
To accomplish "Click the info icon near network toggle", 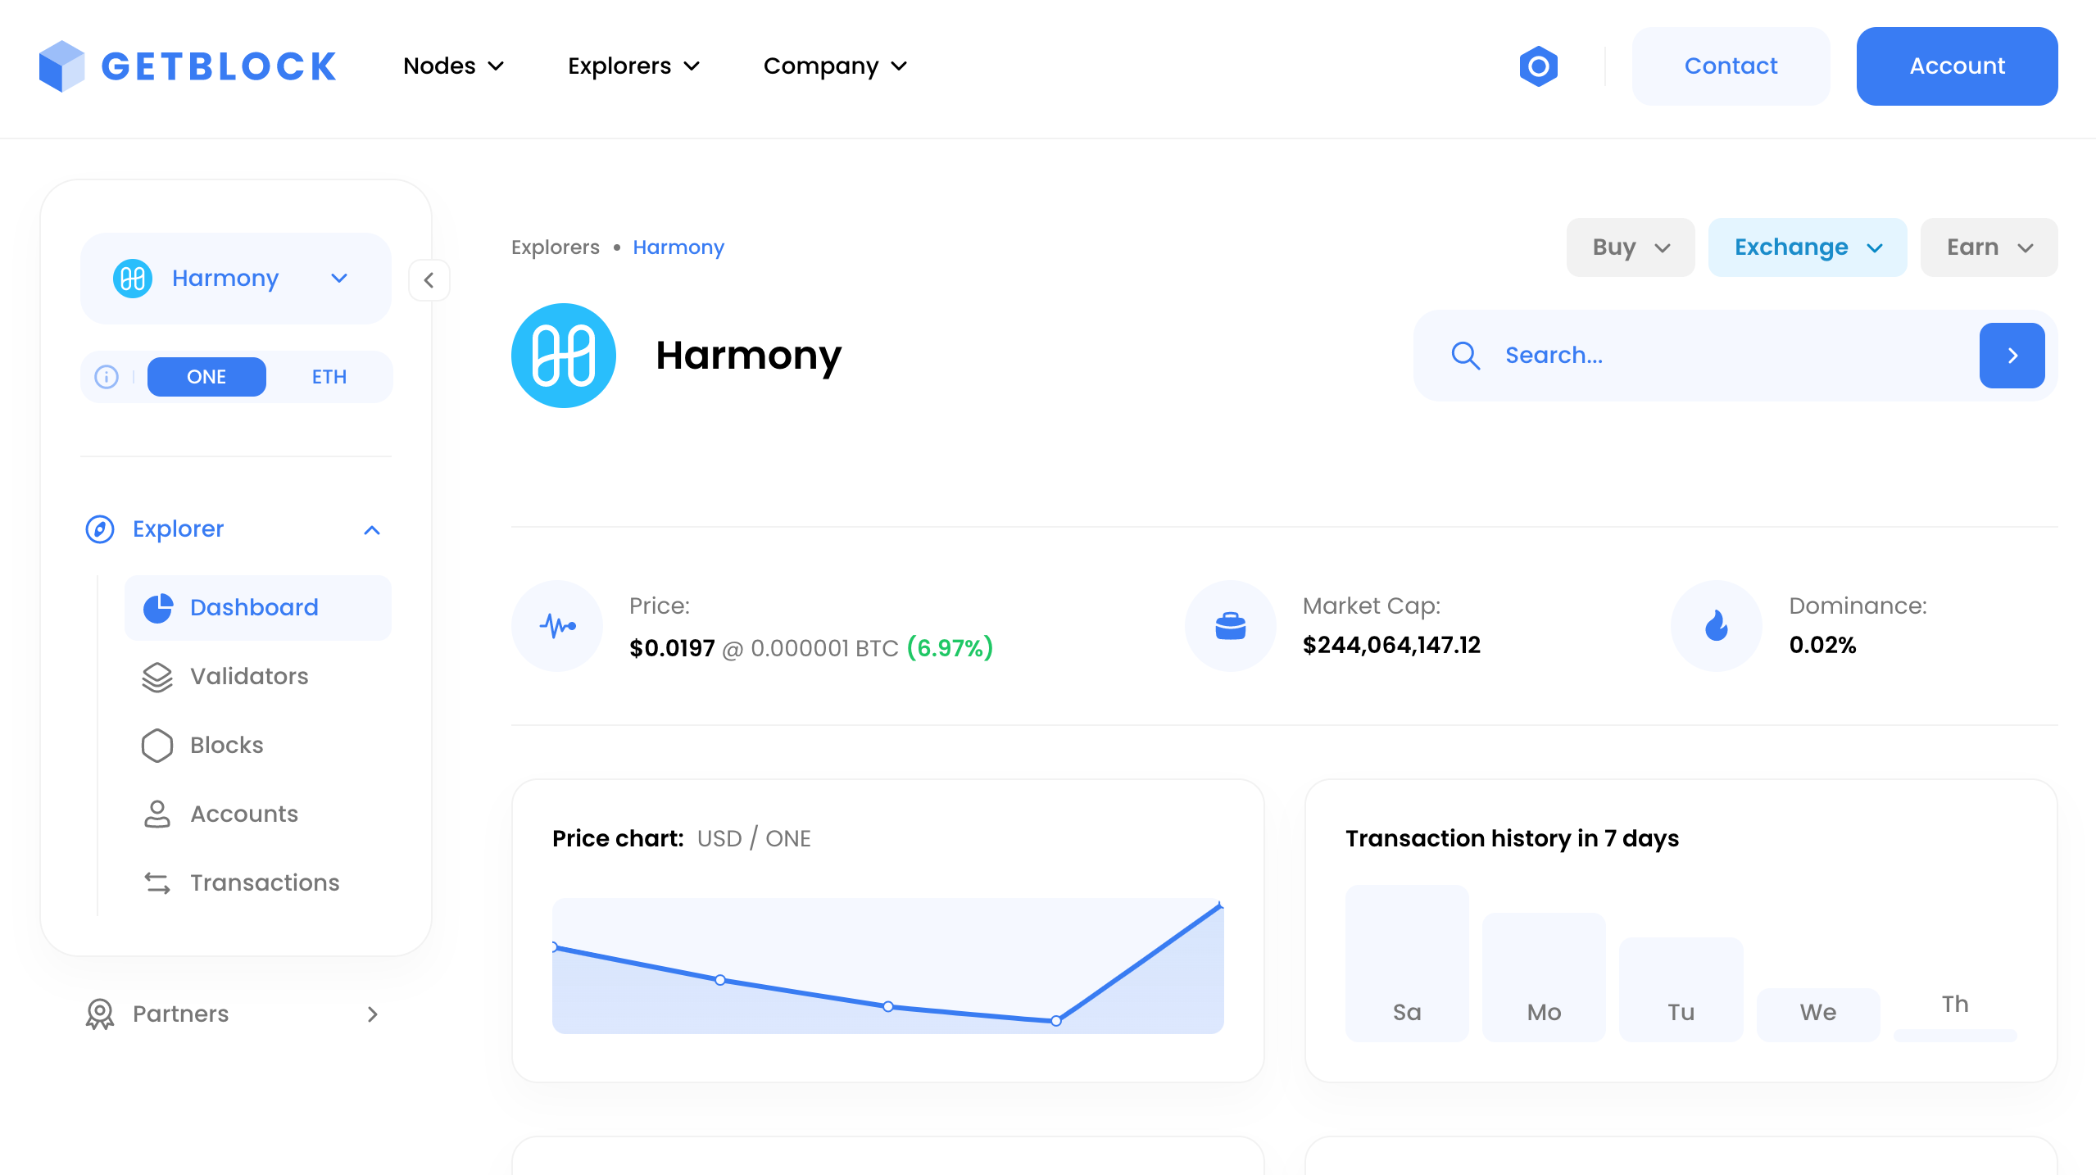I will tap(107, 377).
